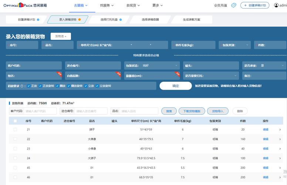Switch to the 生成装载方案 step tab
This screenshot has width=287, height=185.
pos(192,20)
